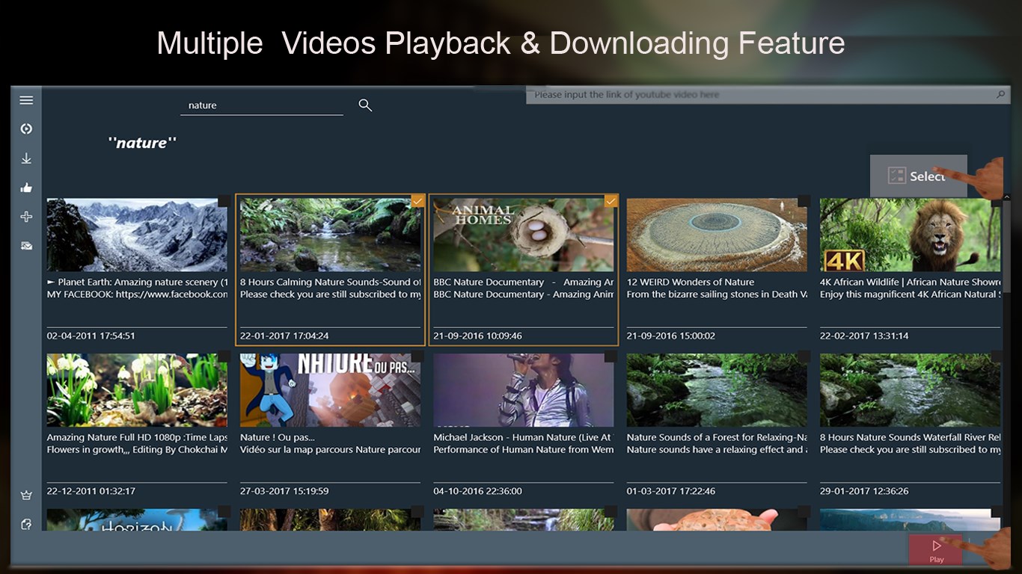
Task: Click the envelope icon in the sidebar
Action: click(26, 246)
